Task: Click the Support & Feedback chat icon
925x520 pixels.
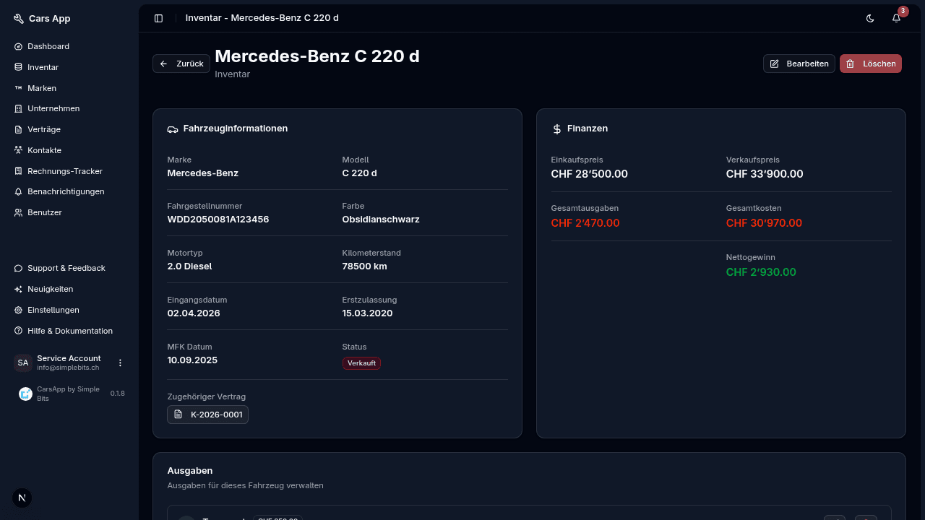Action: coord(19,268)
